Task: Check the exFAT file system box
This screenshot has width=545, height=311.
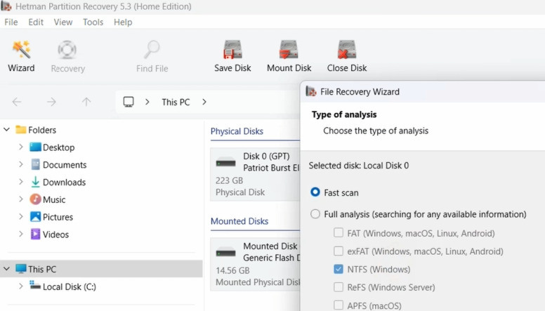Action: [339, 251]
